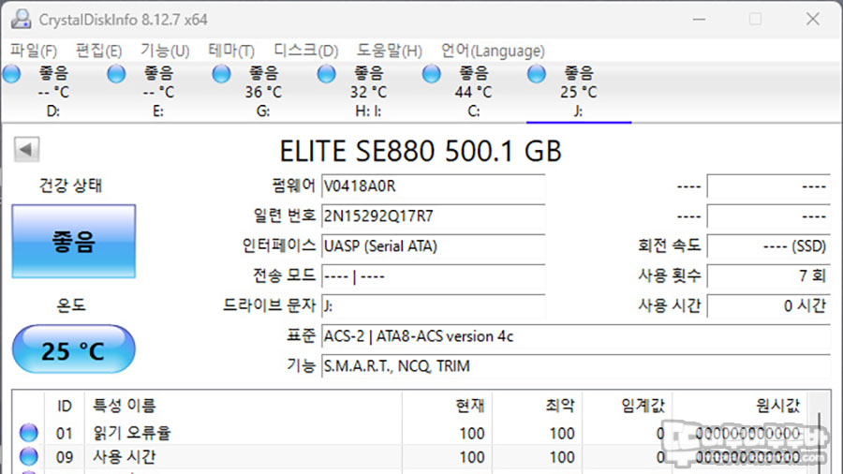Close the CrystalDiskInfo window
Viewport: 843px width, 474px height.
[812, 19]
